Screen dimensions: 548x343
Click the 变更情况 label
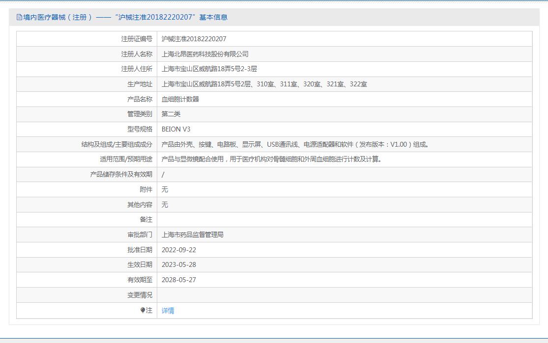tap(140, 295)
